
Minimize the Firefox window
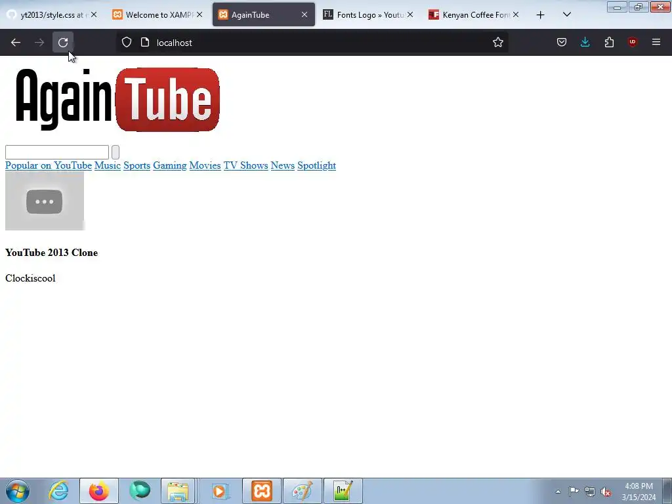click(x=617, y=7)
